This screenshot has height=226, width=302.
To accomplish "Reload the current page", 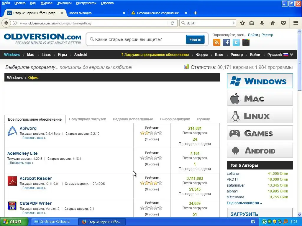I will point(172,23).
